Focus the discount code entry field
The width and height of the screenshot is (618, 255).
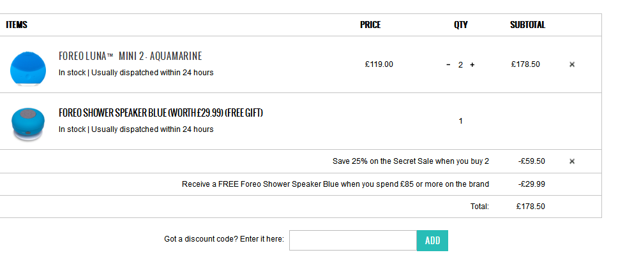353,240
